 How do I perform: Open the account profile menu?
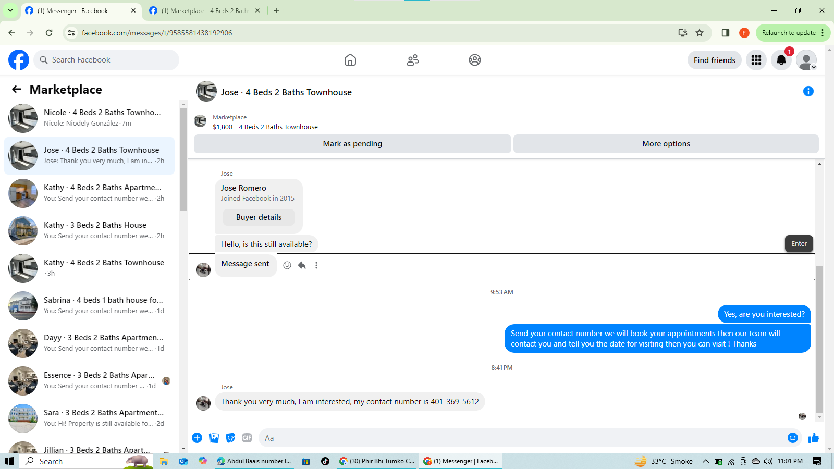click(x=806, y=60)
